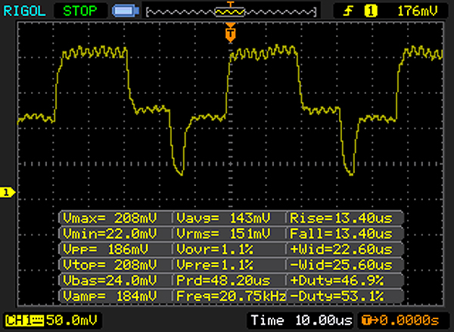454x332 pixels.
Task: Click the Prd=48.20us measurement
Action: (223, 280)
